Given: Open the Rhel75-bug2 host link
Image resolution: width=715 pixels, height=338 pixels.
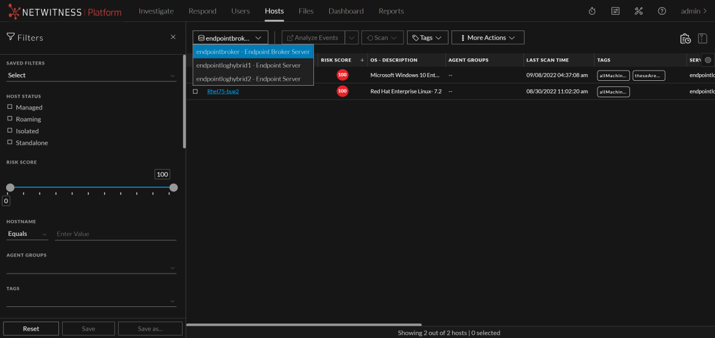Looking at the screenshot, I should [223, 92].
